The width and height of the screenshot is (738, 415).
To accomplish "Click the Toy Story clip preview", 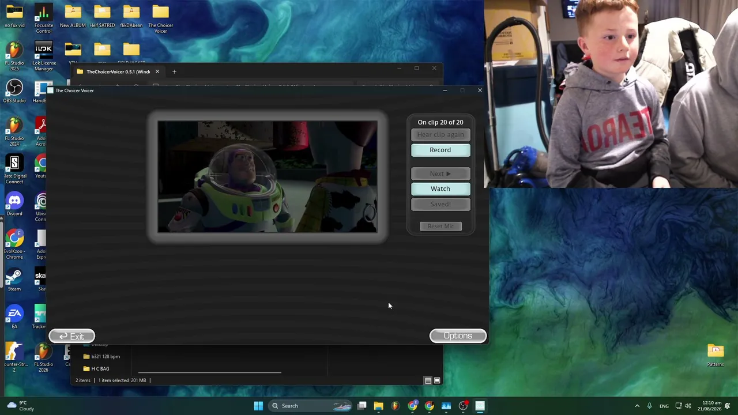I will tap(268, 177).
